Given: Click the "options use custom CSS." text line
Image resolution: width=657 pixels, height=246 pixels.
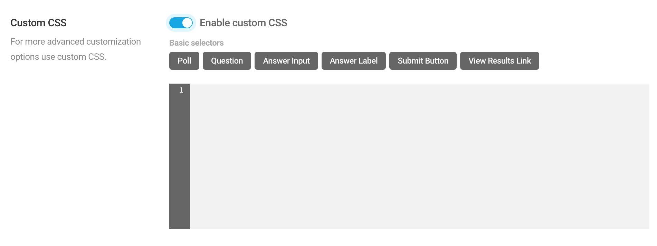Looking at the screenshot, I should click(x=58, y=57).
